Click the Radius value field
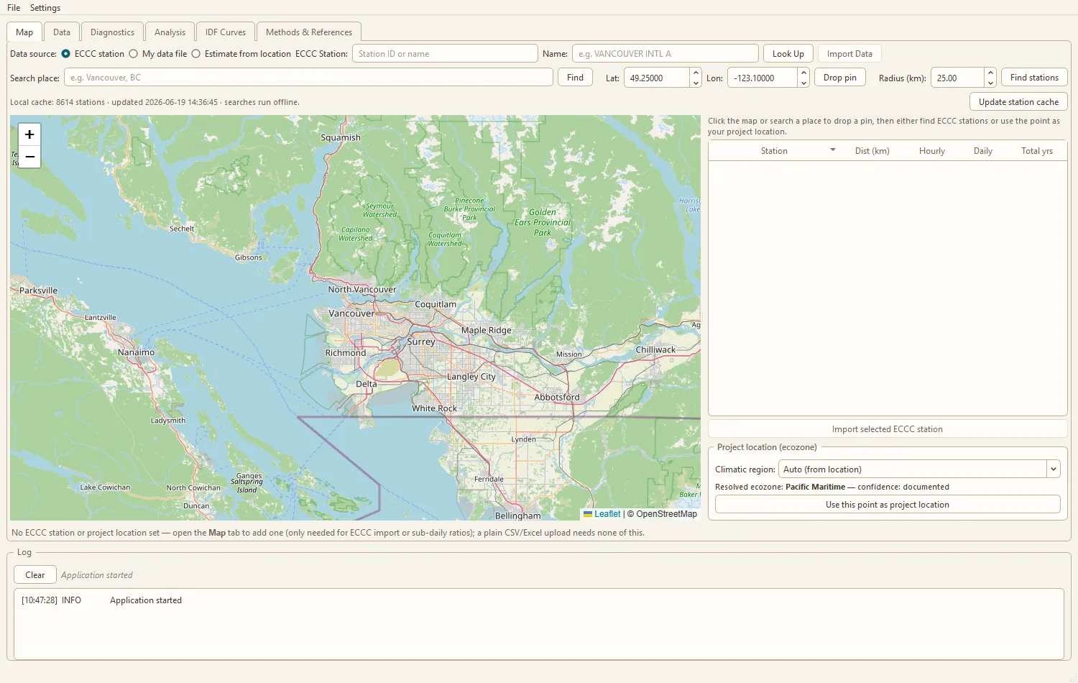This screenshot has height=683, width=1078. pos(957,78)
